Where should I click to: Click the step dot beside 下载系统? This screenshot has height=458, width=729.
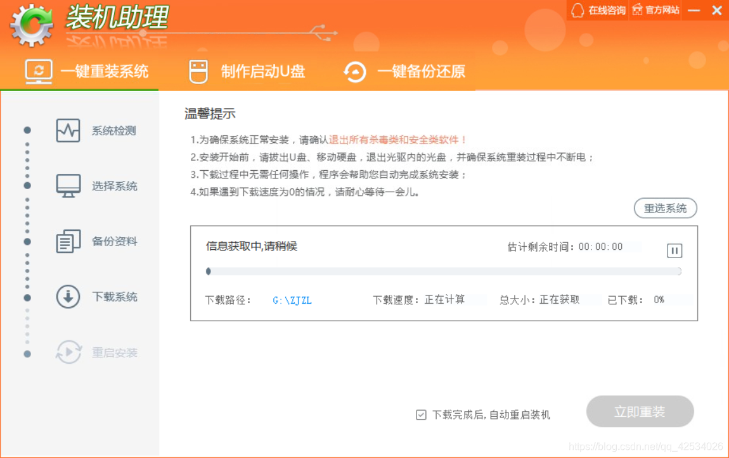click(27, 297)
